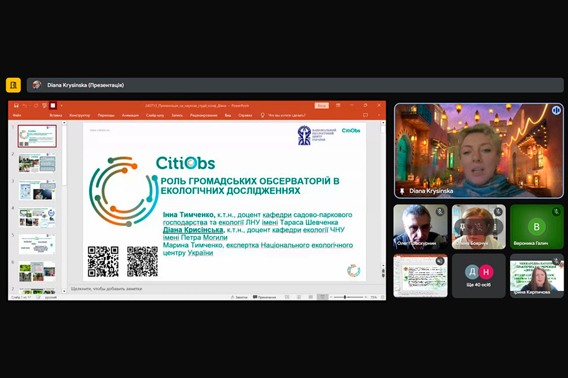Click pin icon beside Diana Krysinska name

402,191
